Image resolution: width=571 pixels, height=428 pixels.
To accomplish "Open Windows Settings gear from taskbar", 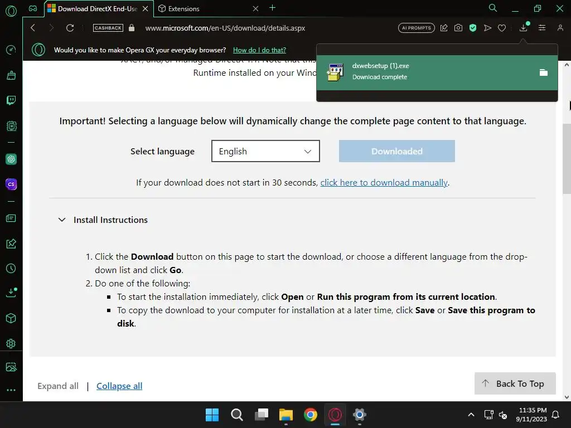I will point(360,415).
